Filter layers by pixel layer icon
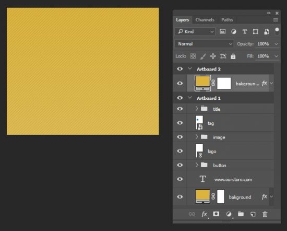Viewport: 287px width, 231px height. pos(223,31)
